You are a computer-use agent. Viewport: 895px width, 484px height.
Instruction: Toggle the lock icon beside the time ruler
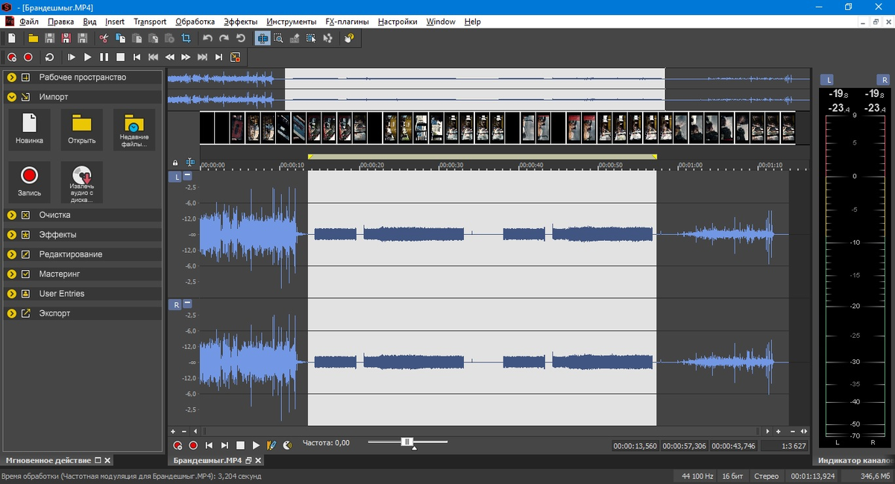pos(175,163)
